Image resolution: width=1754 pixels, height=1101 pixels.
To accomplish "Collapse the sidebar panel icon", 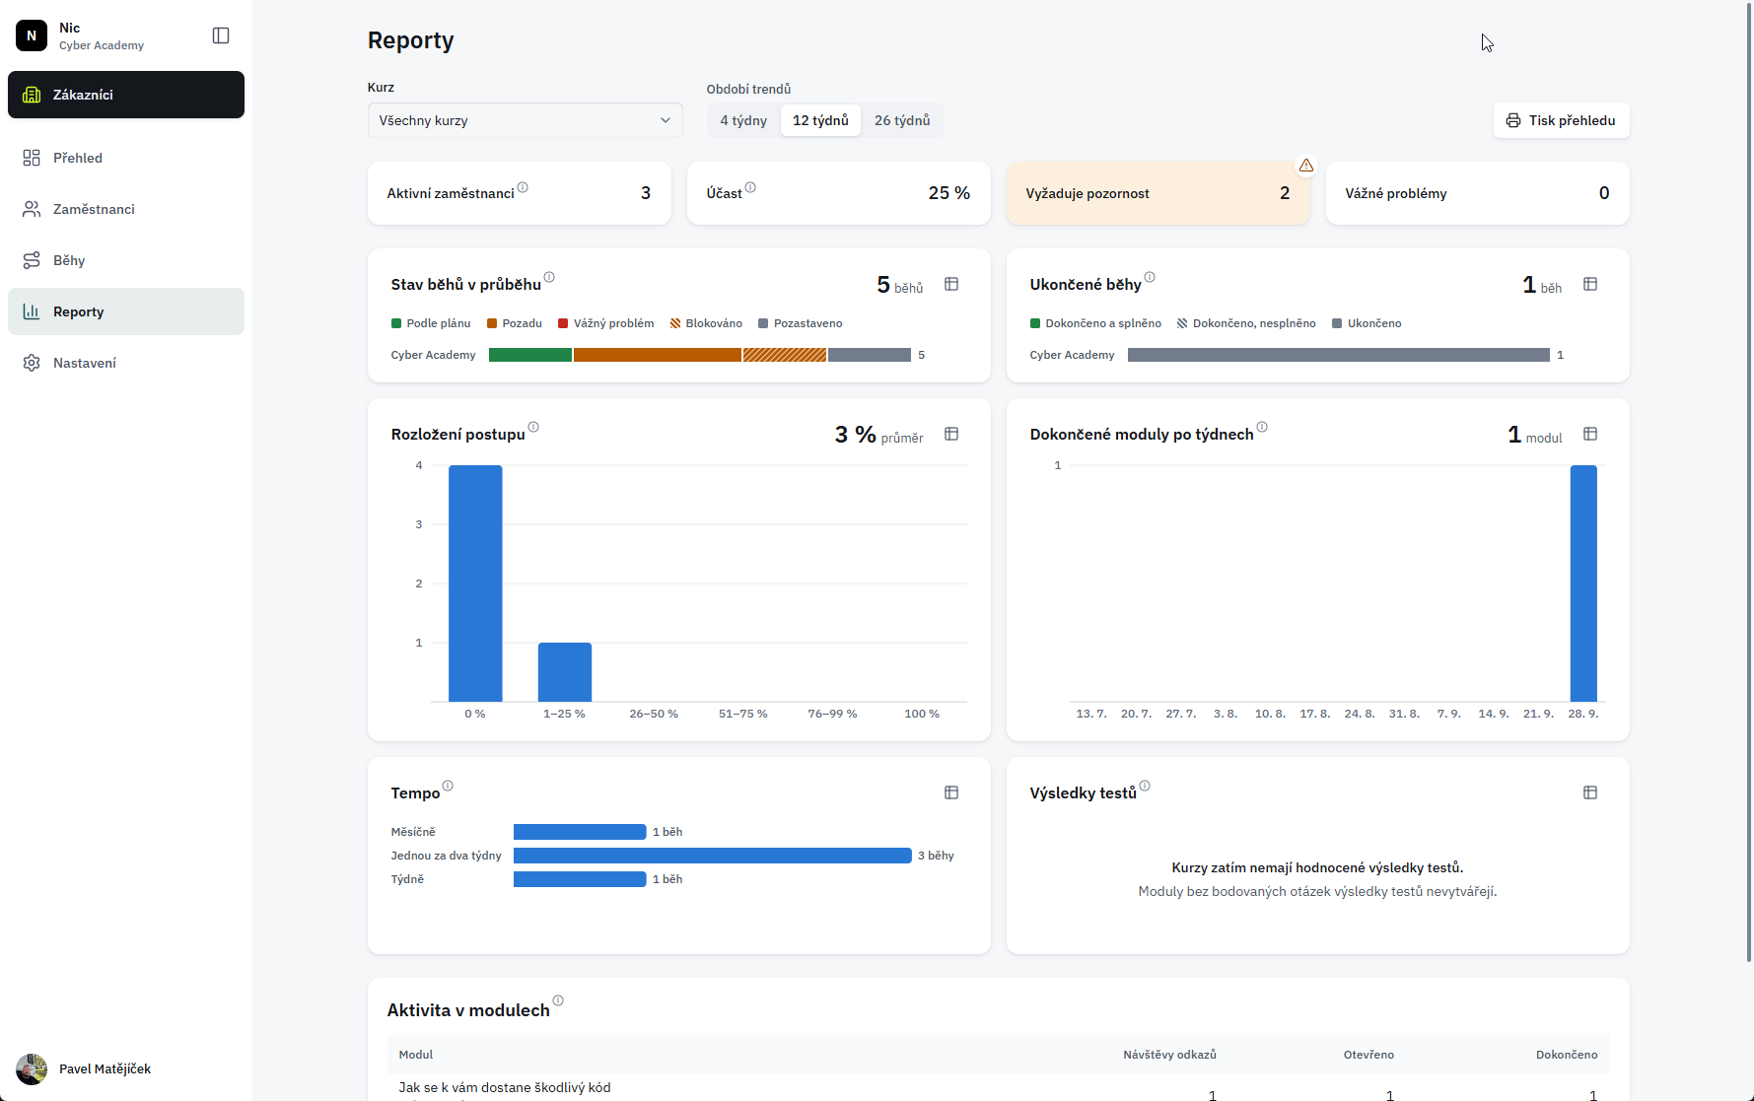I will coord(221,35).
